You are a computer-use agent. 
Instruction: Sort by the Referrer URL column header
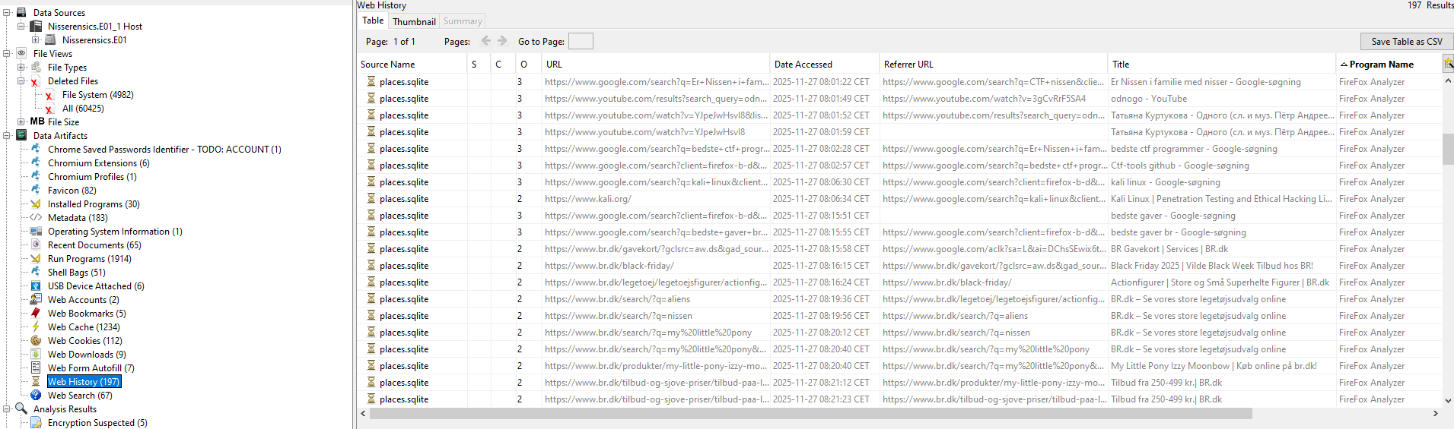tap(993, 65)
